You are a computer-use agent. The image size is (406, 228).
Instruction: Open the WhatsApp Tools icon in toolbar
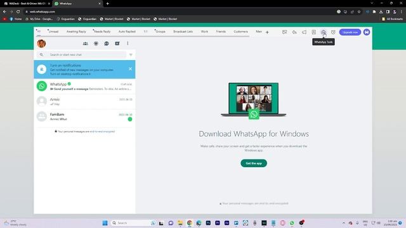(324, 32)
